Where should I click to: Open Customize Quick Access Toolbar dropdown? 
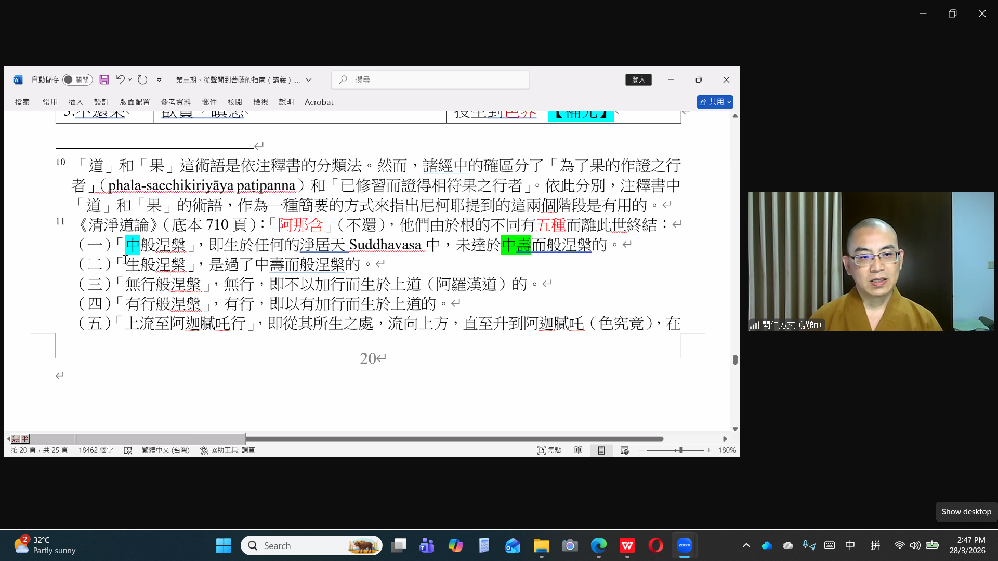tap(159, 79)
